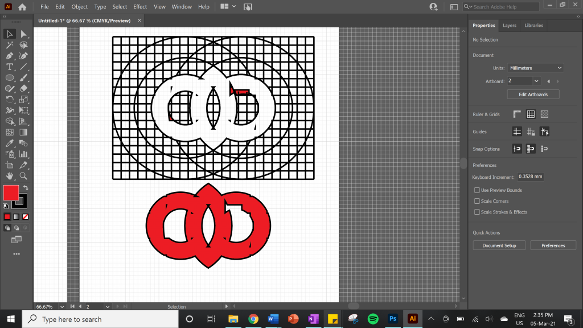The width and height of the screenshot is (583, 328).
Task: Expand the toolbar double-arrow toggle
Action: click(5, 17)
